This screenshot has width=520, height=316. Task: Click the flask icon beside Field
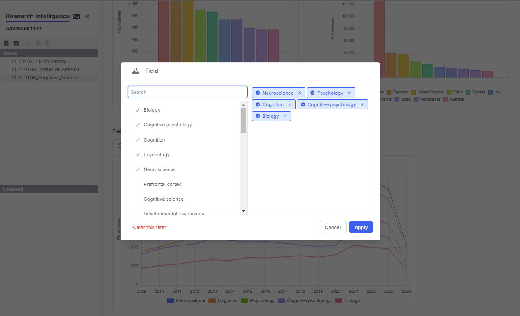click(135, 71)
